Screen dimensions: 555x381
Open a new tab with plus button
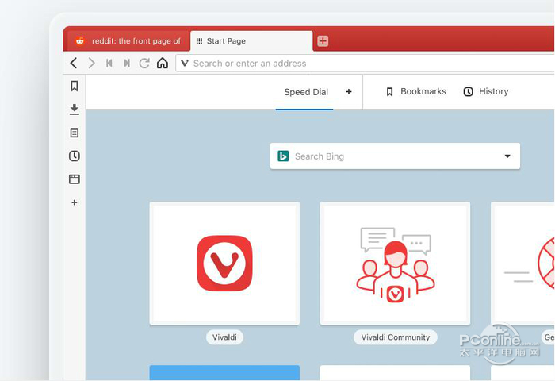pos(323,41)
